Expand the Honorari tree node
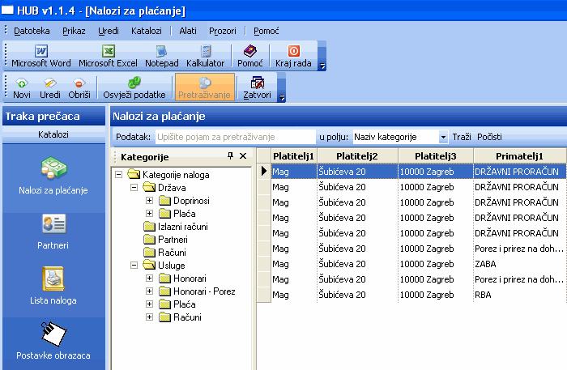The width and height of the screenshot is (567, 370). point(149,279)
